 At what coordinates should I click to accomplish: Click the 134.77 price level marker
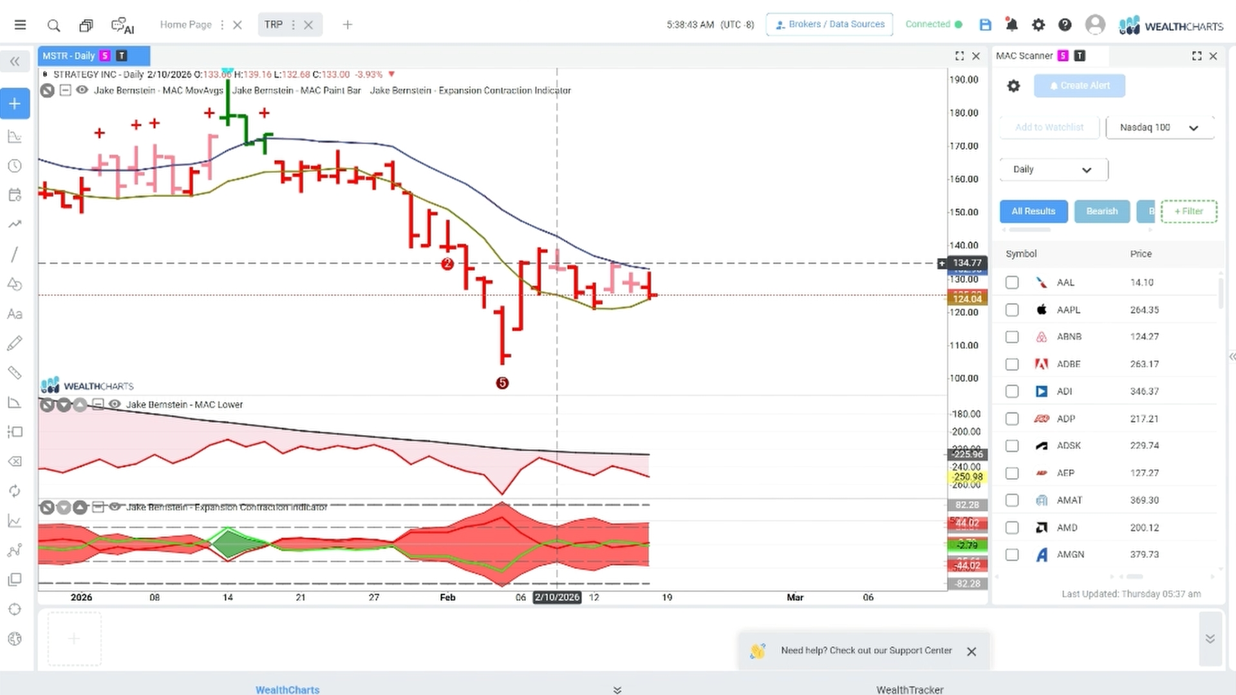(x=966, y=263)
